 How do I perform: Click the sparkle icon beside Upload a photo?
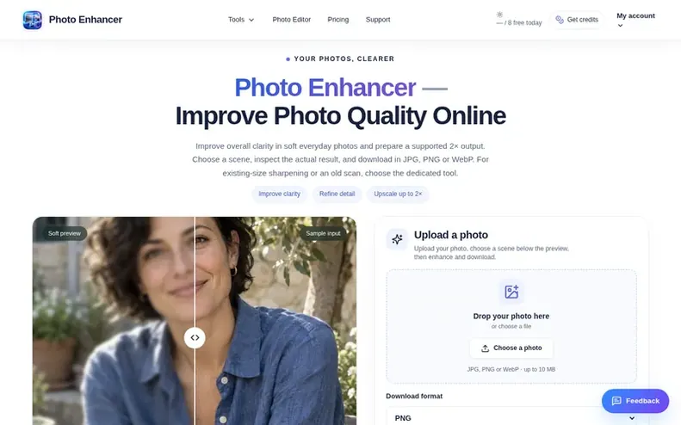[x=397, y=239]
